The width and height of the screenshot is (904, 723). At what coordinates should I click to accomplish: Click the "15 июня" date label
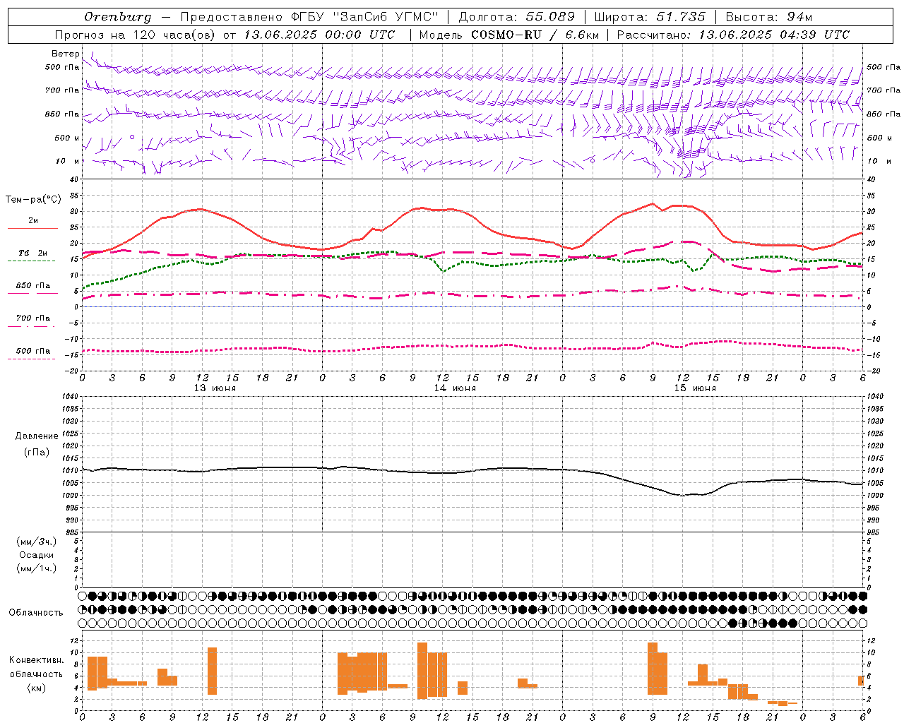click(x=695, y=388)
